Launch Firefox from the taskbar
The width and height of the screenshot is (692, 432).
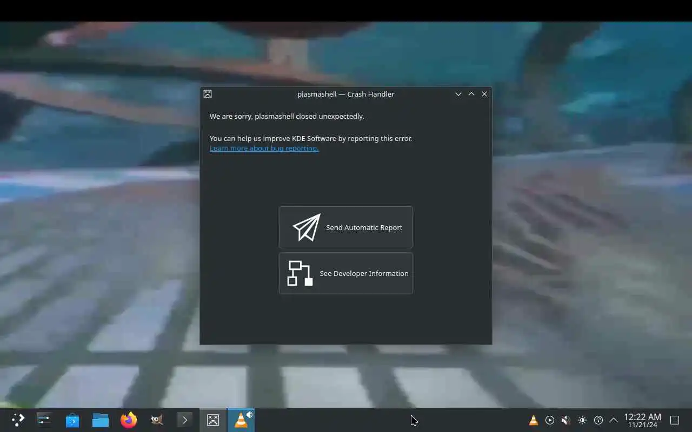point(129,420)
